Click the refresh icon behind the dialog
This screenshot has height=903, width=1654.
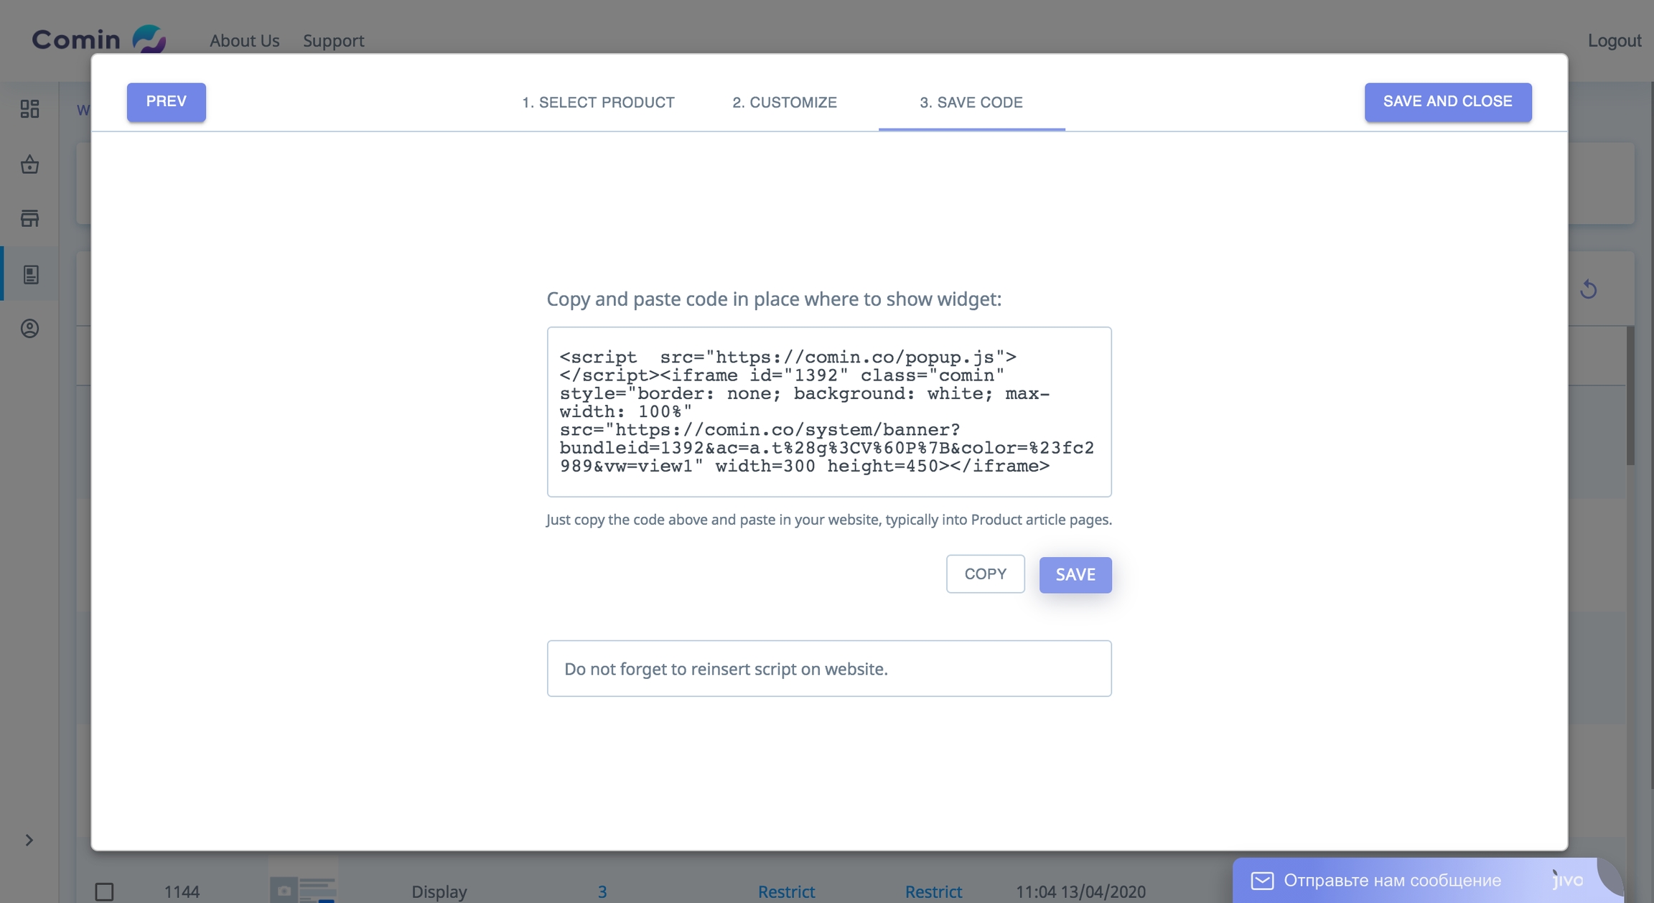1588,289
